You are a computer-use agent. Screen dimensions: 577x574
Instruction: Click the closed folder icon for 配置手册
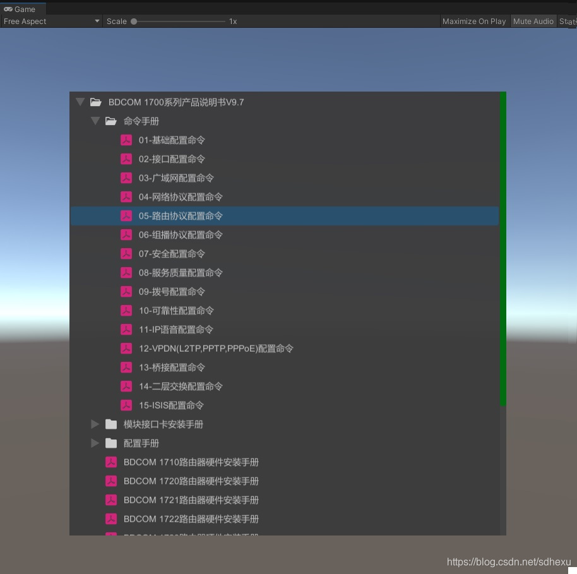[x=111, y=443]
